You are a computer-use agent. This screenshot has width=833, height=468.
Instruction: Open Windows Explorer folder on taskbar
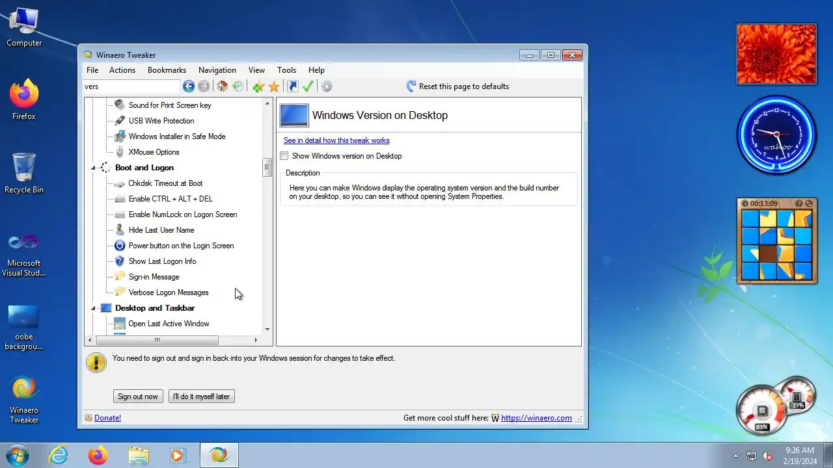tap(139, 455)
